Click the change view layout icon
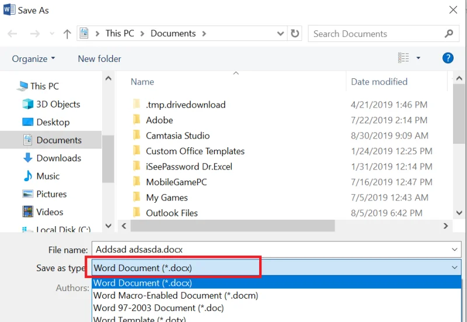This screenshot has height=322, width=467. [403, 58]
